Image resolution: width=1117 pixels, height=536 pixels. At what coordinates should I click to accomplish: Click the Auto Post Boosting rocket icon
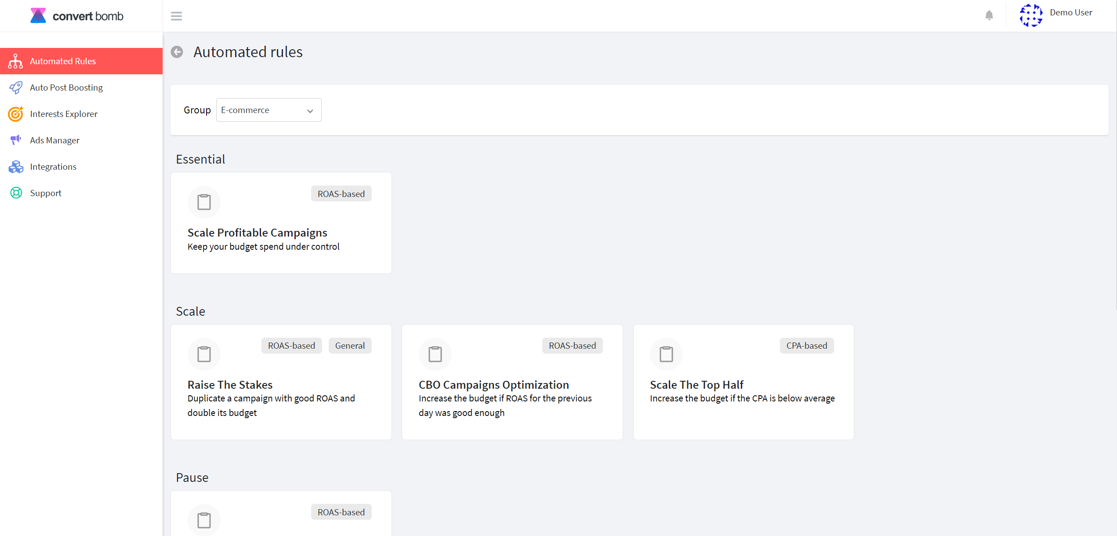tap(16, 88)
